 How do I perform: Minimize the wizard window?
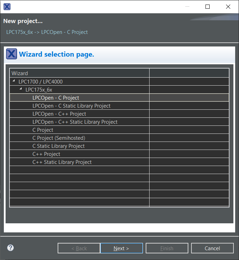187,7
